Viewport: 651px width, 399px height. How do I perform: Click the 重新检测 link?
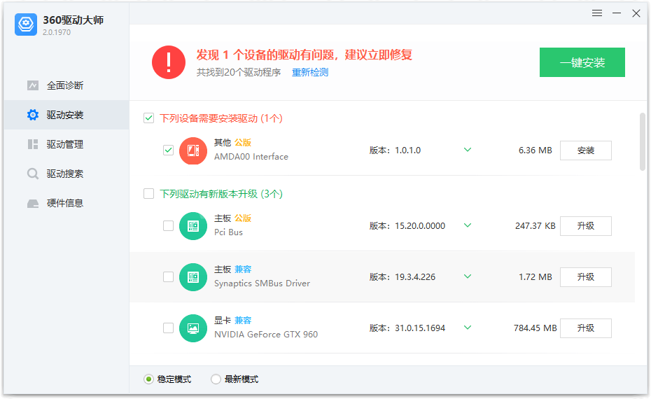[309, 72]
